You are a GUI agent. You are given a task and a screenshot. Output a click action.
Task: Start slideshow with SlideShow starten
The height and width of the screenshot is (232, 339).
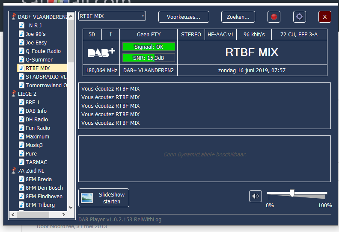pos(104,198)
